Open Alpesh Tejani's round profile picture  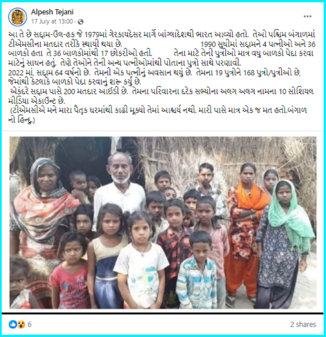point(18,17)
